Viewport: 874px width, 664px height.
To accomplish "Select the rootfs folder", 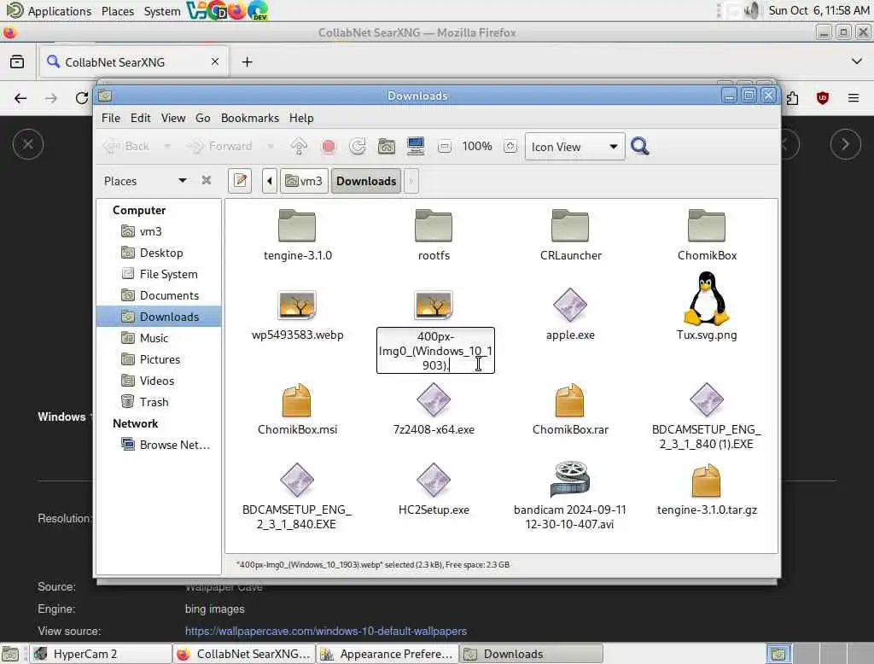I will 434,226.
